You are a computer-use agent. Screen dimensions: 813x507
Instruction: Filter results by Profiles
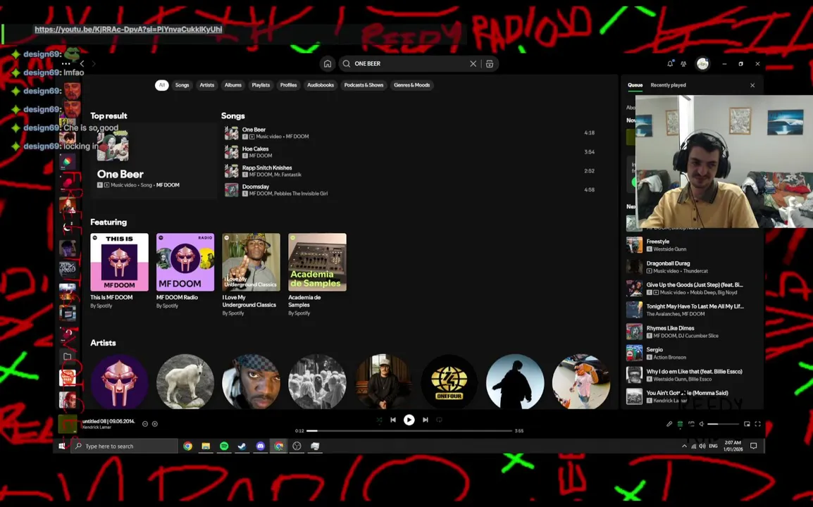click(288, 85)
